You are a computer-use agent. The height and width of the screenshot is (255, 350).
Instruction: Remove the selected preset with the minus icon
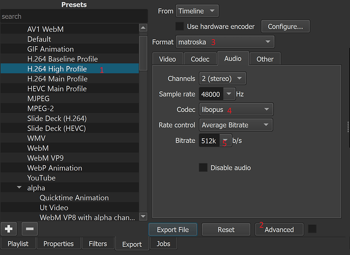(x=30, y=228)
